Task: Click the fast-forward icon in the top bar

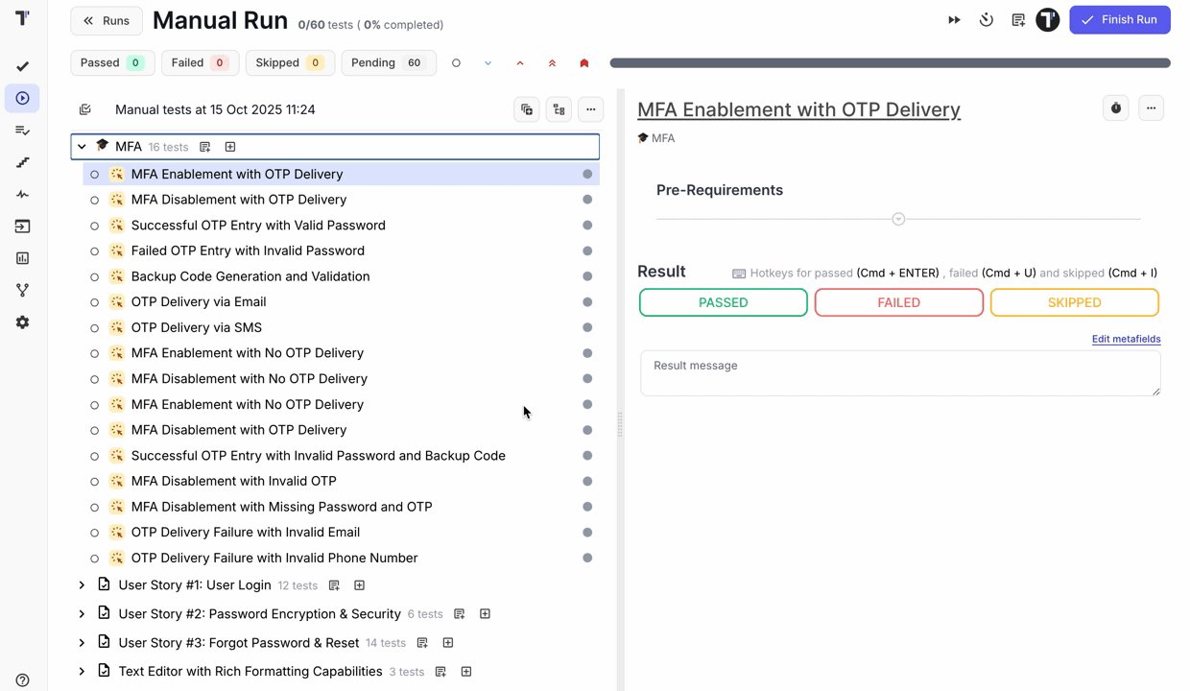Action: coord(954,20)
